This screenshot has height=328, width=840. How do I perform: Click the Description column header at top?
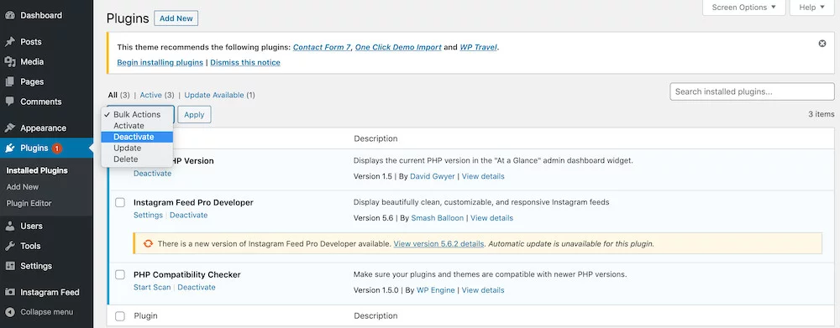(x=375, y=138)
